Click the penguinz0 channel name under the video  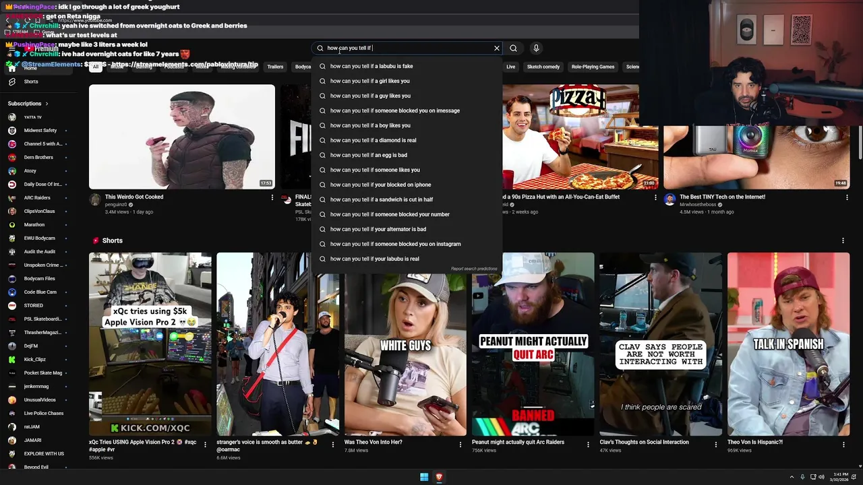(x=116, y=205)
